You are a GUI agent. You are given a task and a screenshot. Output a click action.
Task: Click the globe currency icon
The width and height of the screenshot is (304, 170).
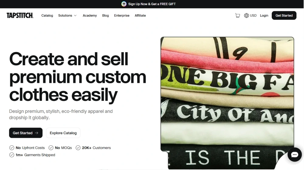pos(246,15)
